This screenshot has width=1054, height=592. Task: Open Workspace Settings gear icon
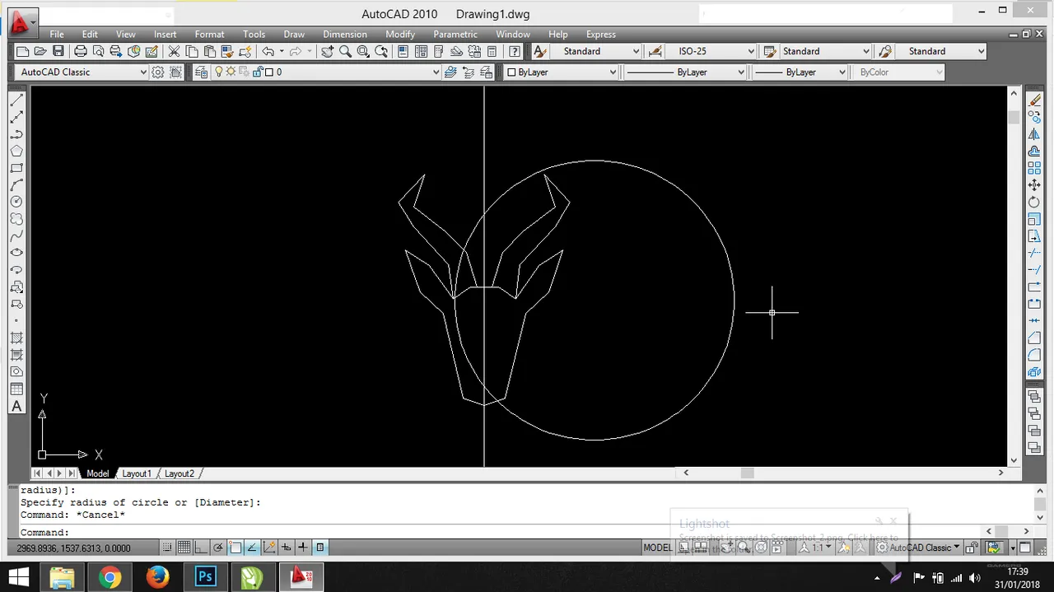158,72
